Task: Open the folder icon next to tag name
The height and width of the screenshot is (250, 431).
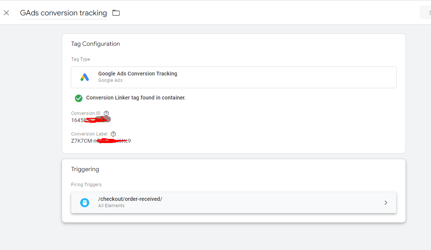Action: pyautogui.click(x=116, y=13)
